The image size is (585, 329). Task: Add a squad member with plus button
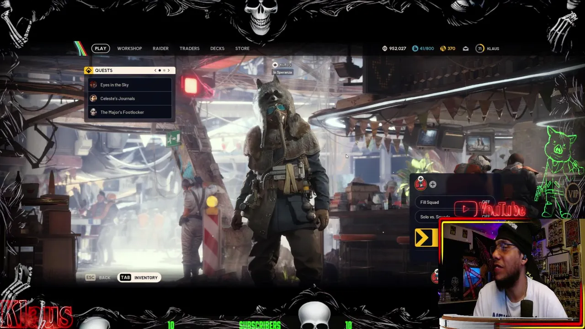point(432,184)
